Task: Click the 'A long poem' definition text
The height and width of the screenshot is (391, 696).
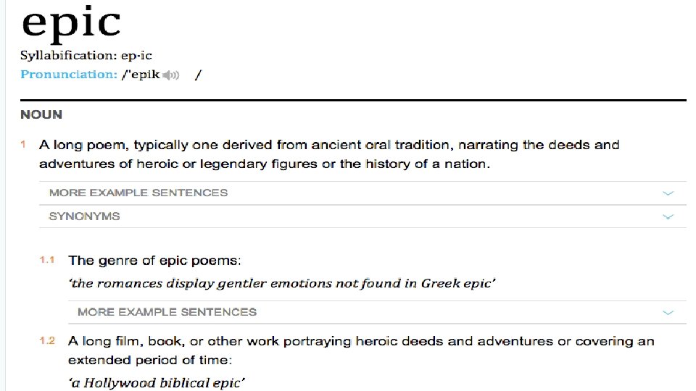Action: 329,154
